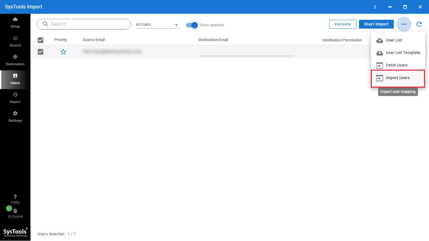Uncheck the select-all header checkbox
This screenshot has height=241, width=429.
click(x=41, y=40)
